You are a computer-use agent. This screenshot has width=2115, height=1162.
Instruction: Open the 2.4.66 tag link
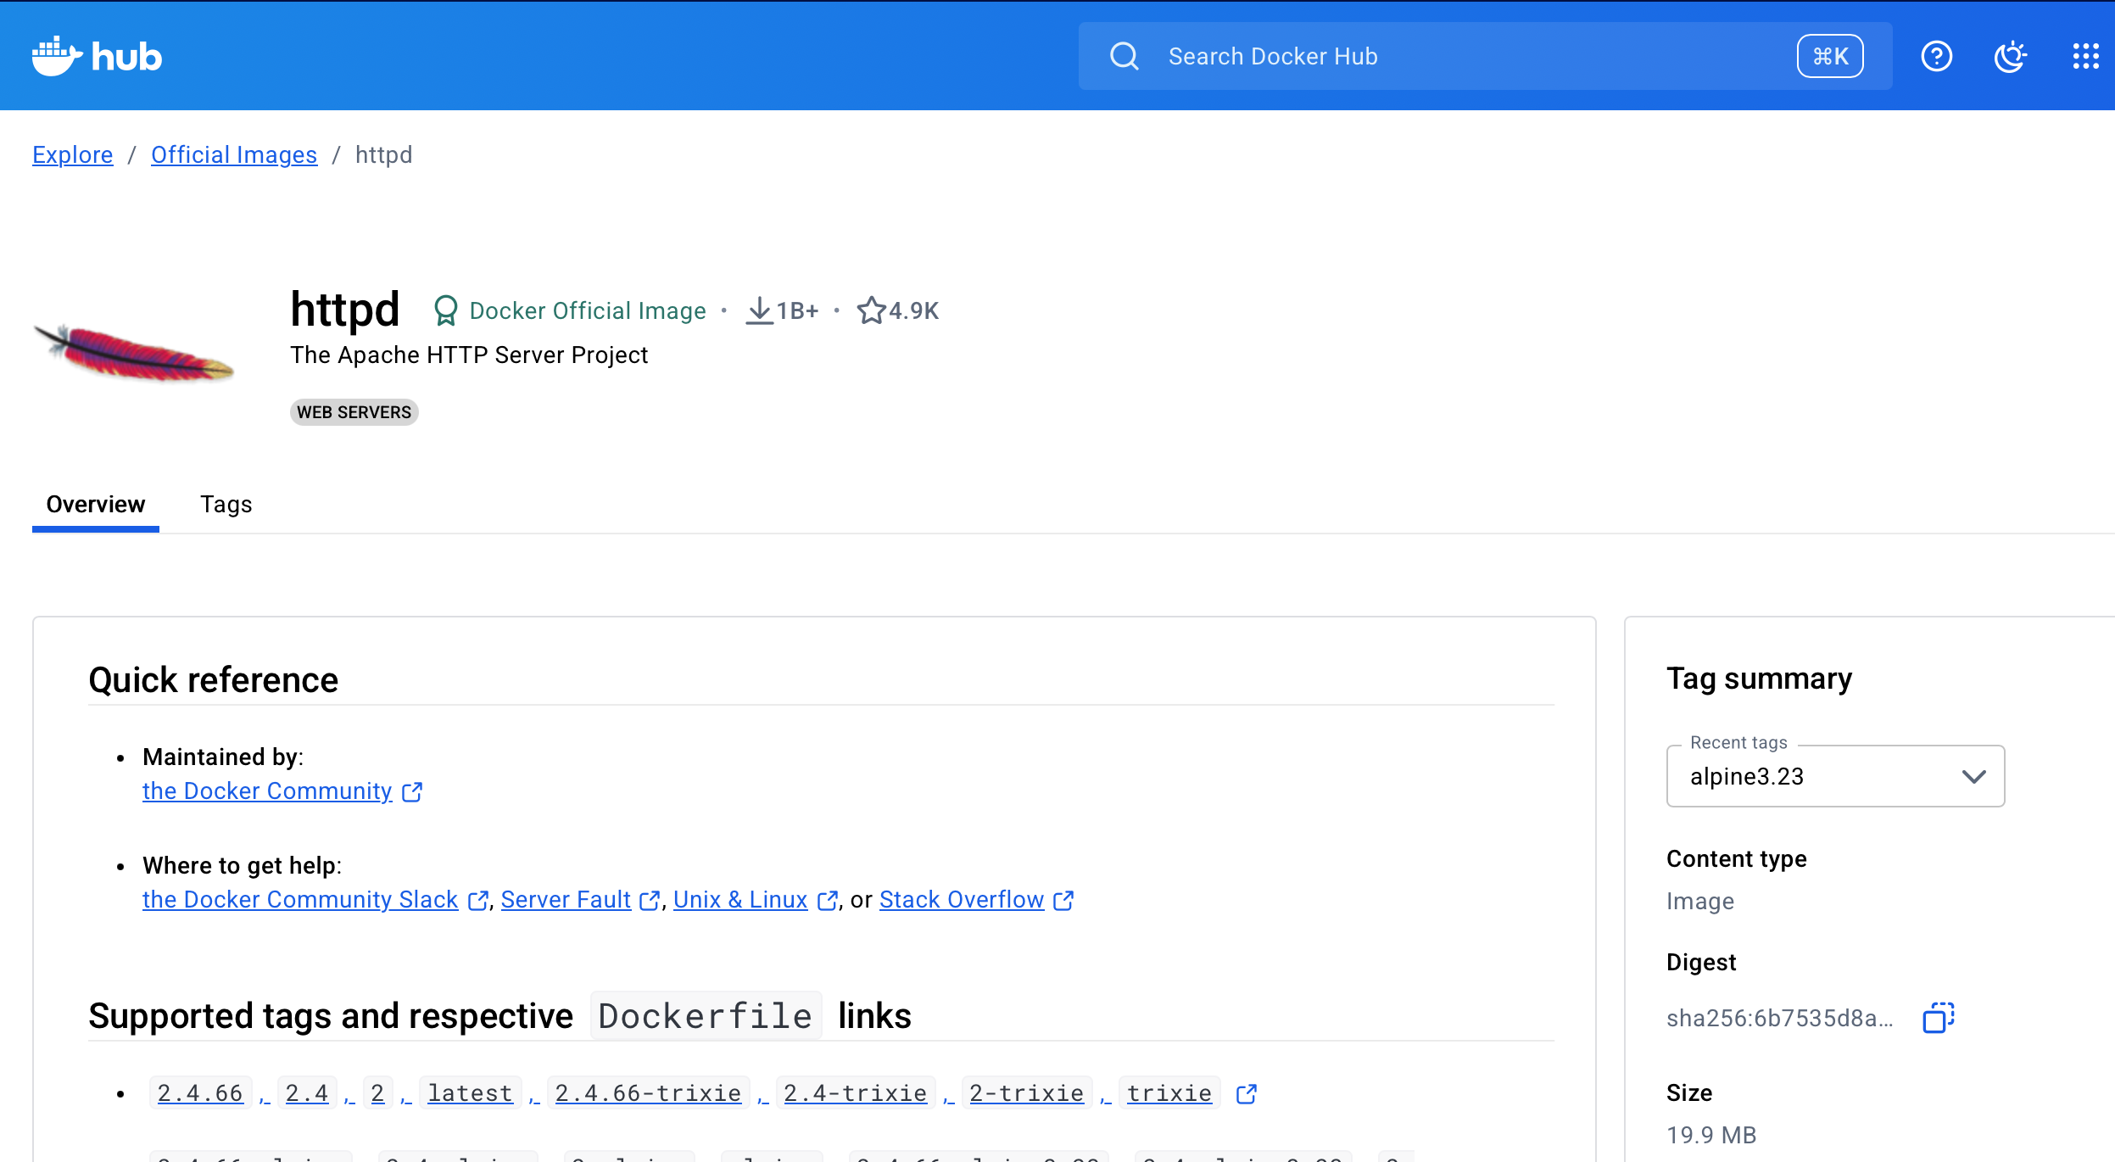pyautogui.click(x=200, y=1092)
